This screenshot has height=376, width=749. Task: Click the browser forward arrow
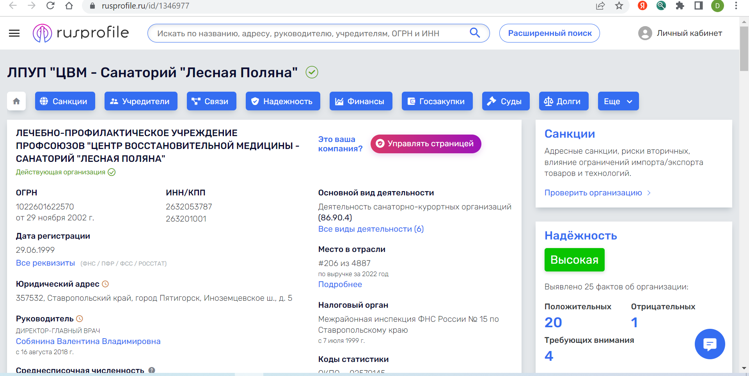pyautogui.click(x=32, y=6)
